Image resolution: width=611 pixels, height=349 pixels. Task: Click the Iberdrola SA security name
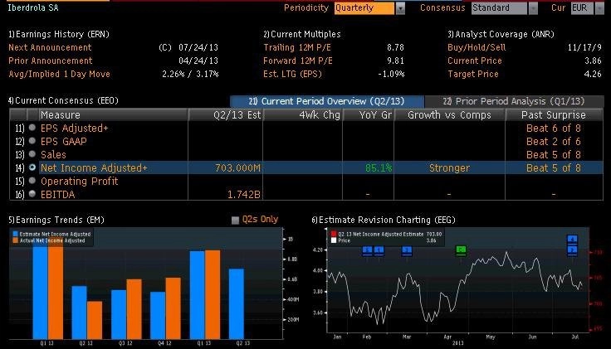pos(33,7)
